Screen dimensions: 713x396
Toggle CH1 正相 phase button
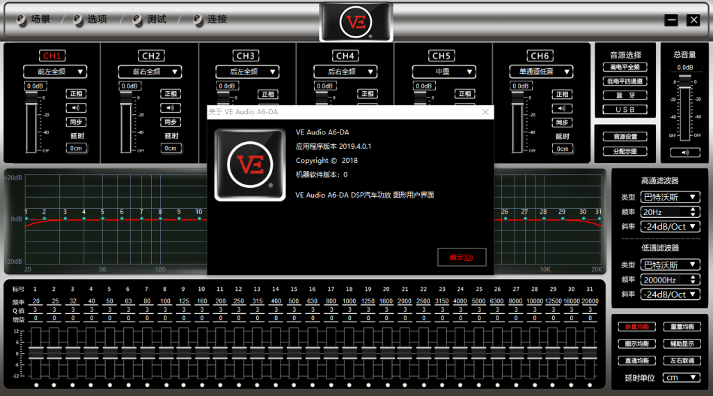coord(76,94)
